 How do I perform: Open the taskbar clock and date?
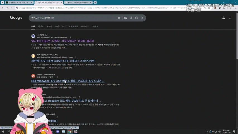pyautogui.click(x=226, y=131)
